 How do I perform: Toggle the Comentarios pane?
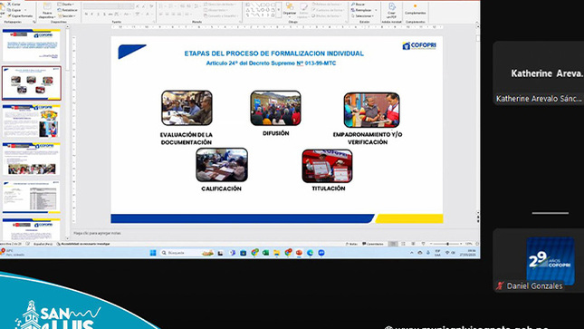click(x=373, y=244)
